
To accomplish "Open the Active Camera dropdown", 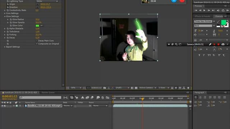I will click(147, 88).
